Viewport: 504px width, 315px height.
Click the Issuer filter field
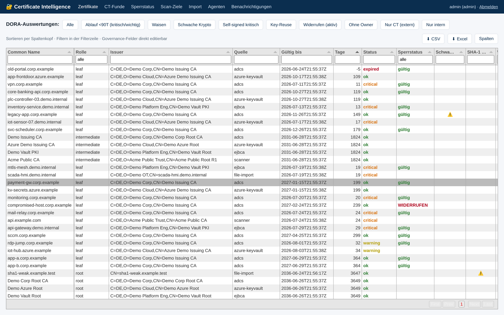(171, 60)
